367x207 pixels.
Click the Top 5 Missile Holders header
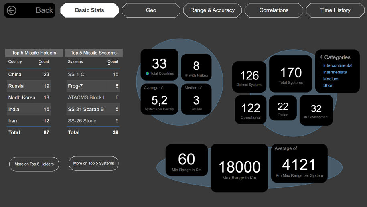coord(34,53)
